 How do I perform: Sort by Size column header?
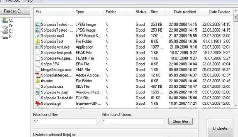pos(157,12)
